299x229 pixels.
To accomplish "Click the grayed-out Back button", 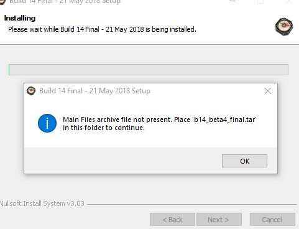I will point(172,219).
